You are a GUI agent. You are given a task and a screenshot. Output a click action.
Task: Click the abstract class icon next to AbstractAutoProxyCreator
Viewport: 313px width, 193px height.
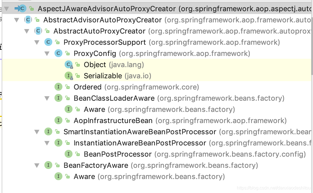coord(38,31)
